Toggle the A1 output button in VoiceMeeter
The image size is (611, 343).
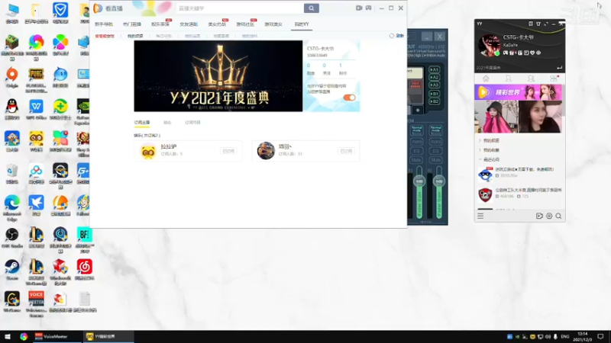pos(434,69)
